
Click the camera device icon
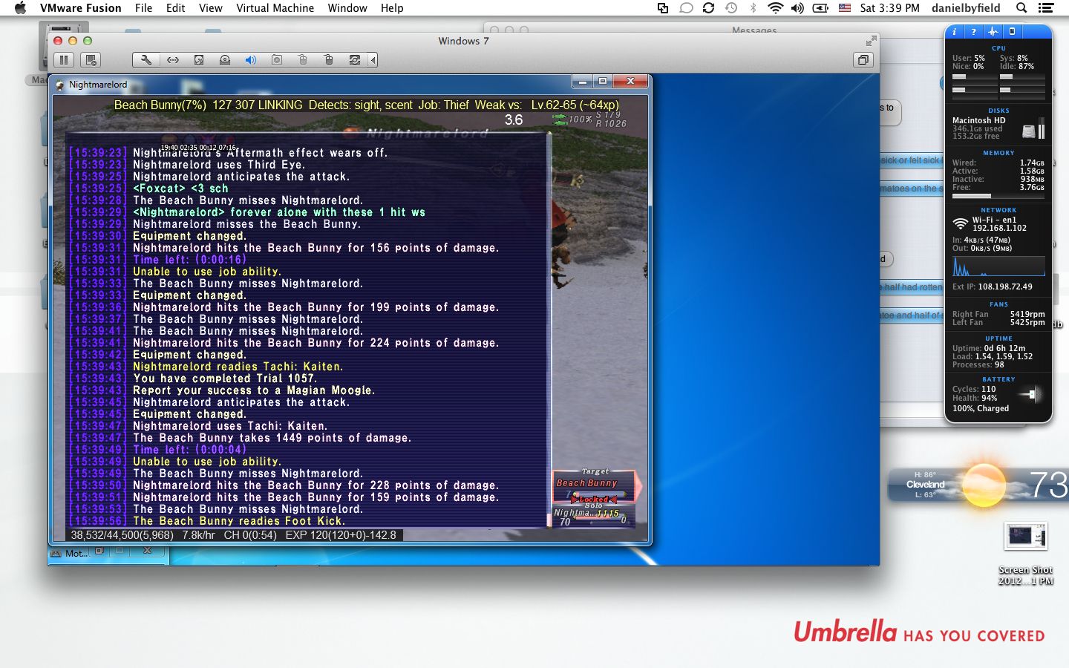click(277, 60)
